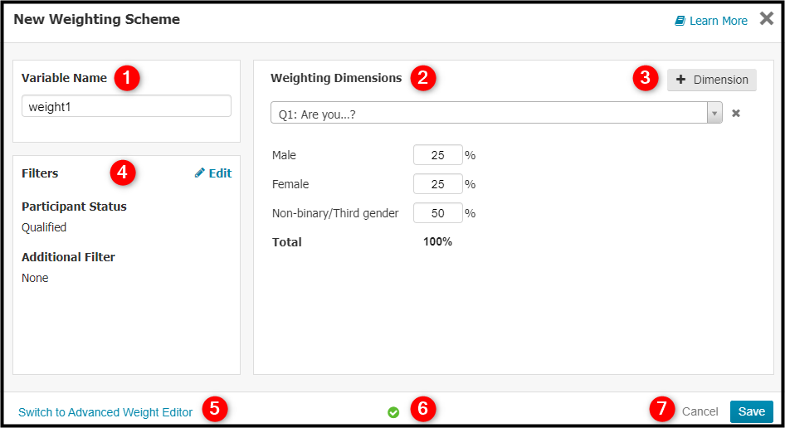Click the red number 5 marker
Image resolution: width=785 pixels, height=428 pixels.
point(215,408)
